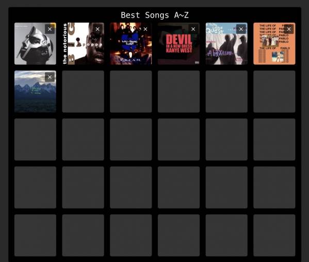Select the MF DOOM mask album thumbnail
The image size is (309, 262).
(35, 43)
